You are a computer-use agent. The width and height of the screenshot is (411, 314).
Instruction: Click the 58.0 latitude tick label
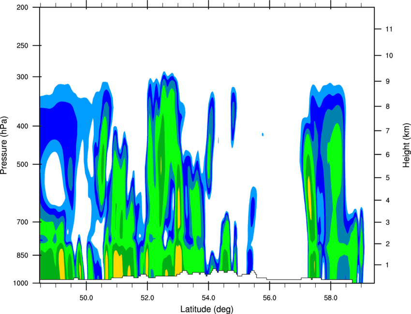click(x=331, y=298)
